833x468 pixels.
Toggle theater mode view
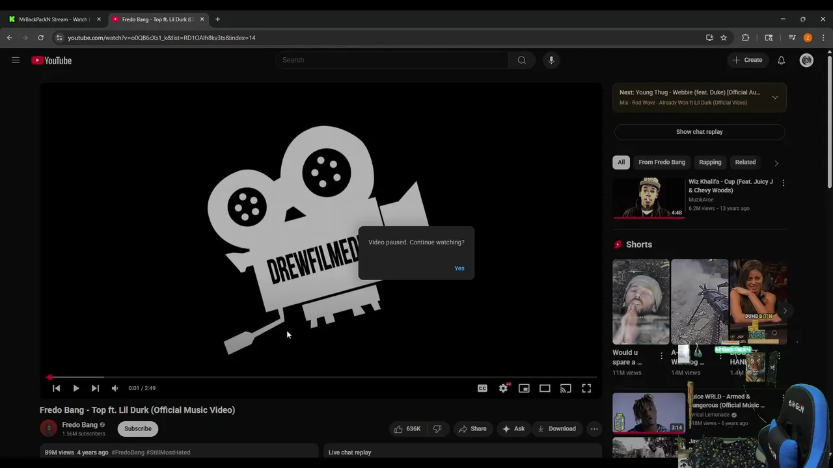(x=545, y=388)
